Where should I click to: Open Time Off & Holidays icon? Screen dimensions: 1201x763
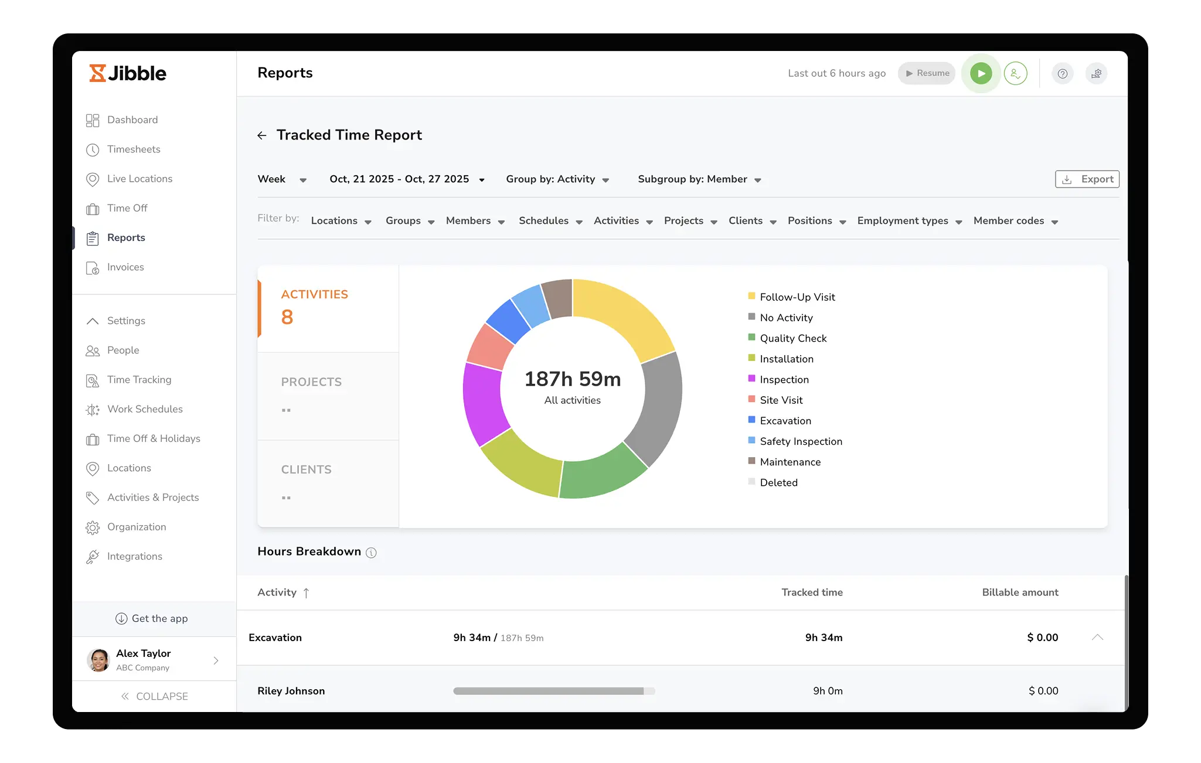click(x=93, y=439)
